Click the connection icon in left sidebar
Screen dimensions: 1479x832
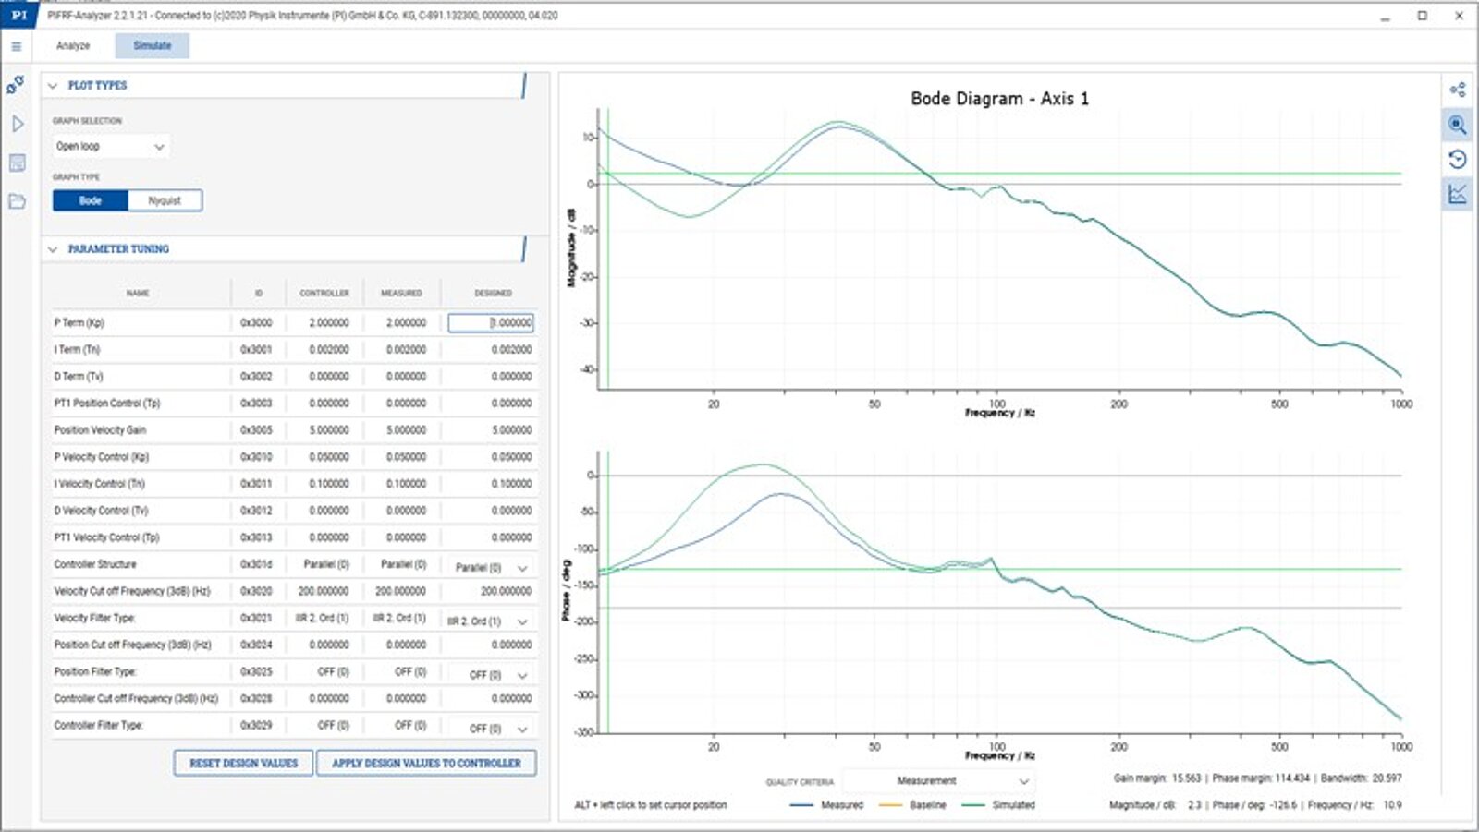(x=16, y=85)
